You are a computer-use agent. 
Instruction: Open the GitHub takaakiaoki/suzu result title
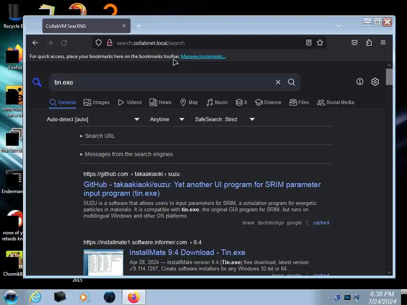tap(202, 189)
